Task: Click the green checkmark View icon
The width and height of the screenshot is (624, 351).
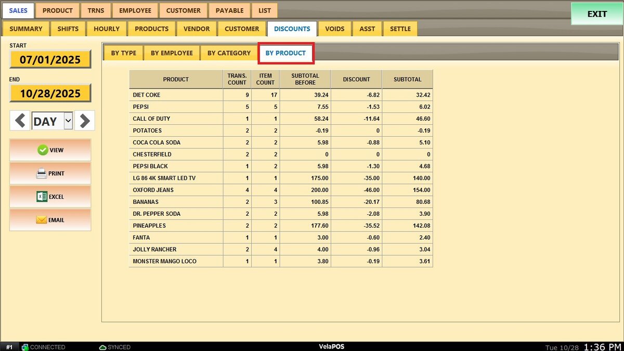Action: click(43, 150)
